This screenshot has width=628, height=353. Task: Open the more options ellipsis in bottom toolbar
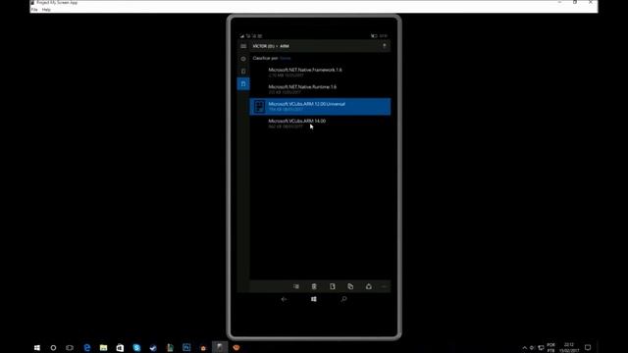[384, 286]
